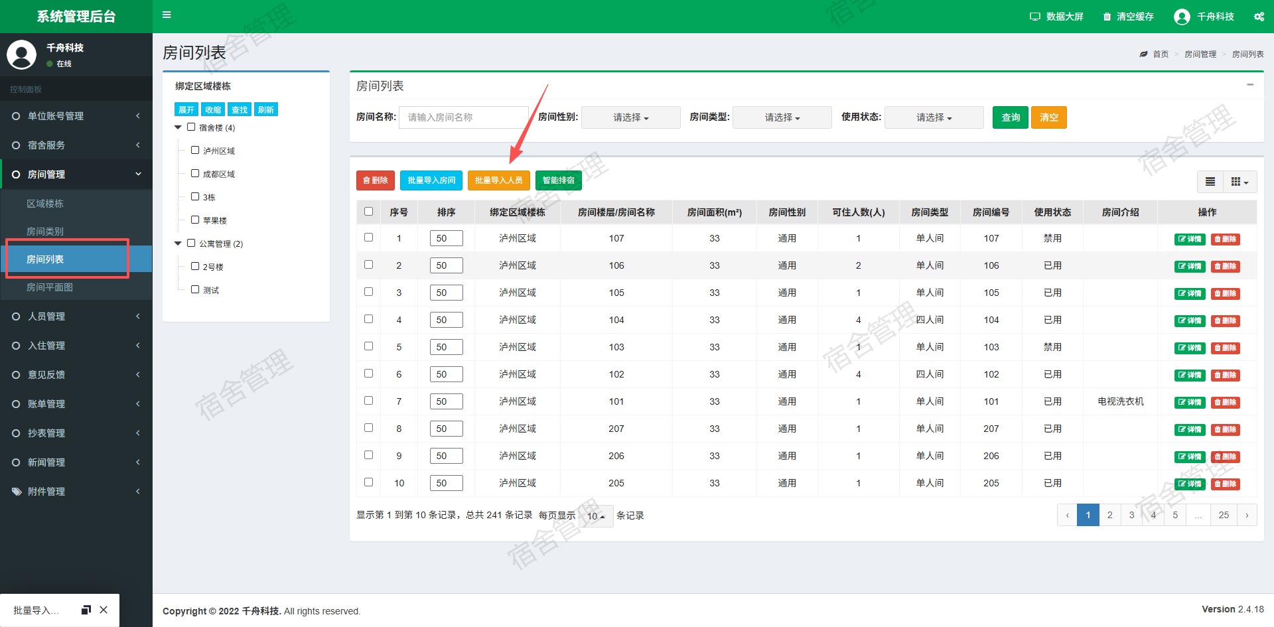Select the 房间列表 submenu item
The height and width of the screenshot is (627, 1274).
coord(76,259)
